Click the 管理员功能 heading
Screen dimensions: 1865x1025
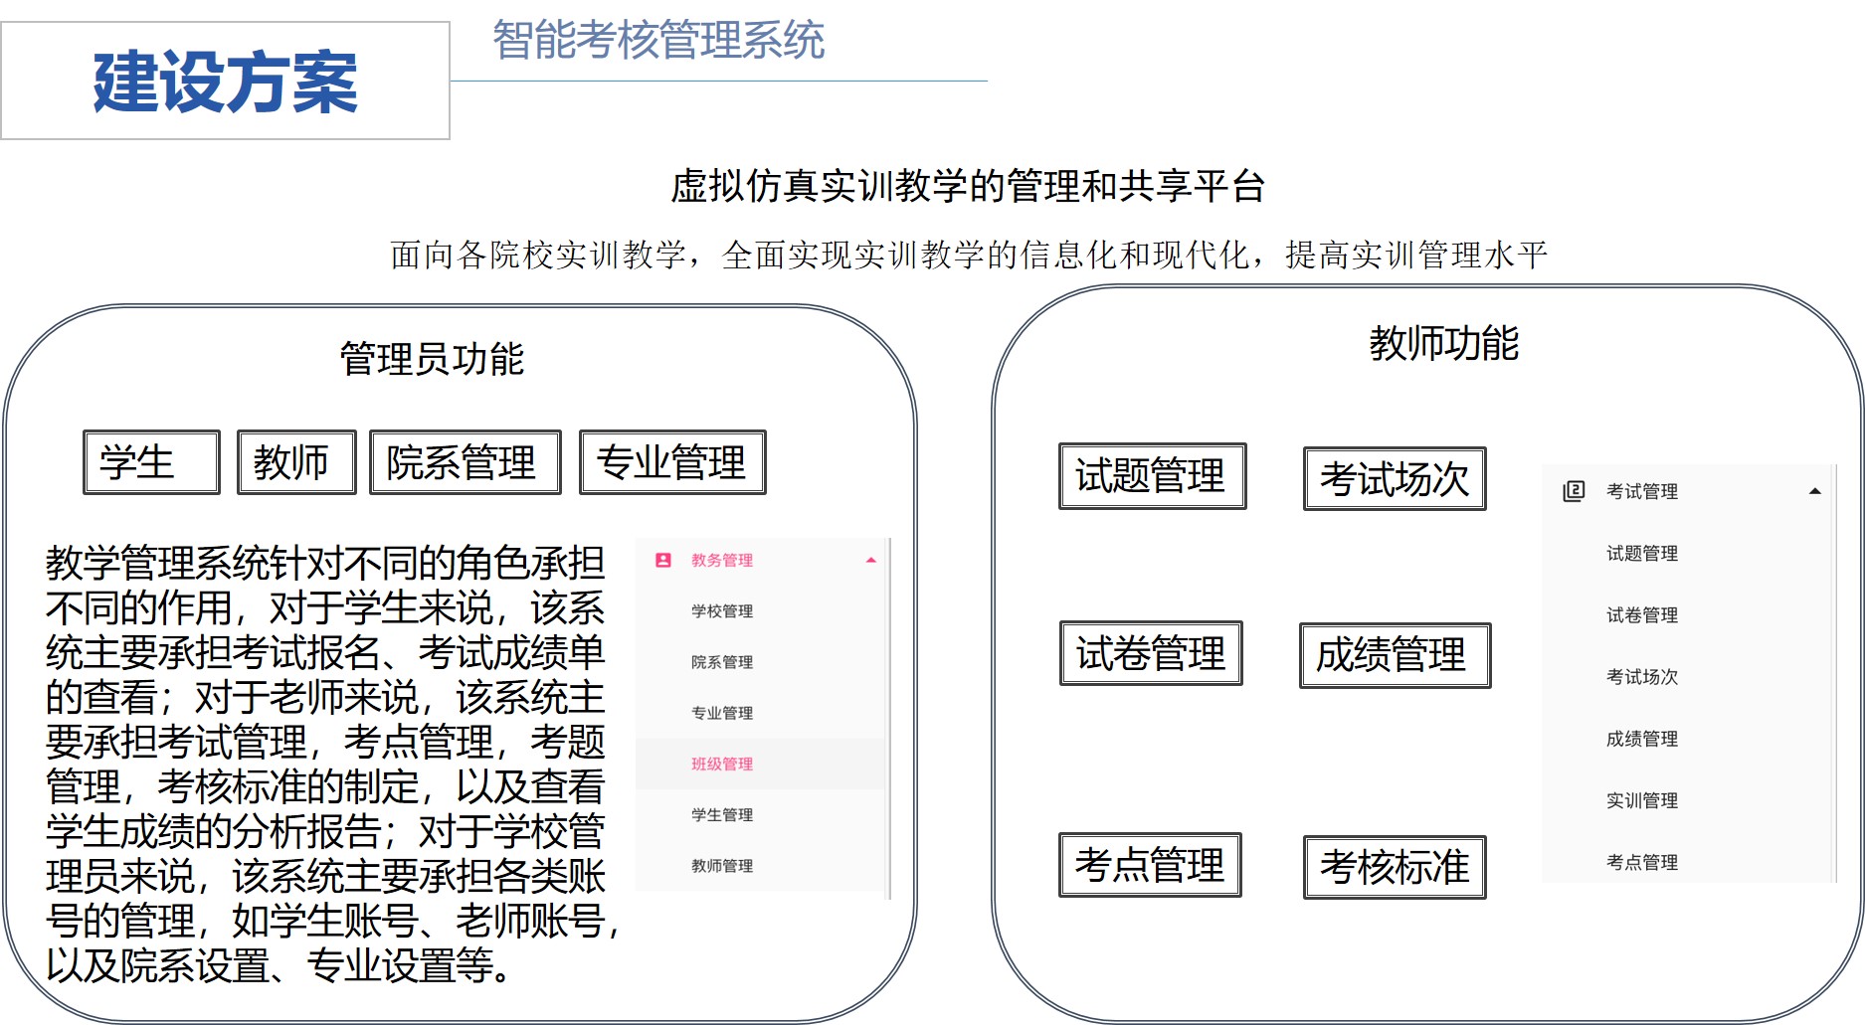tap(432, 359)
